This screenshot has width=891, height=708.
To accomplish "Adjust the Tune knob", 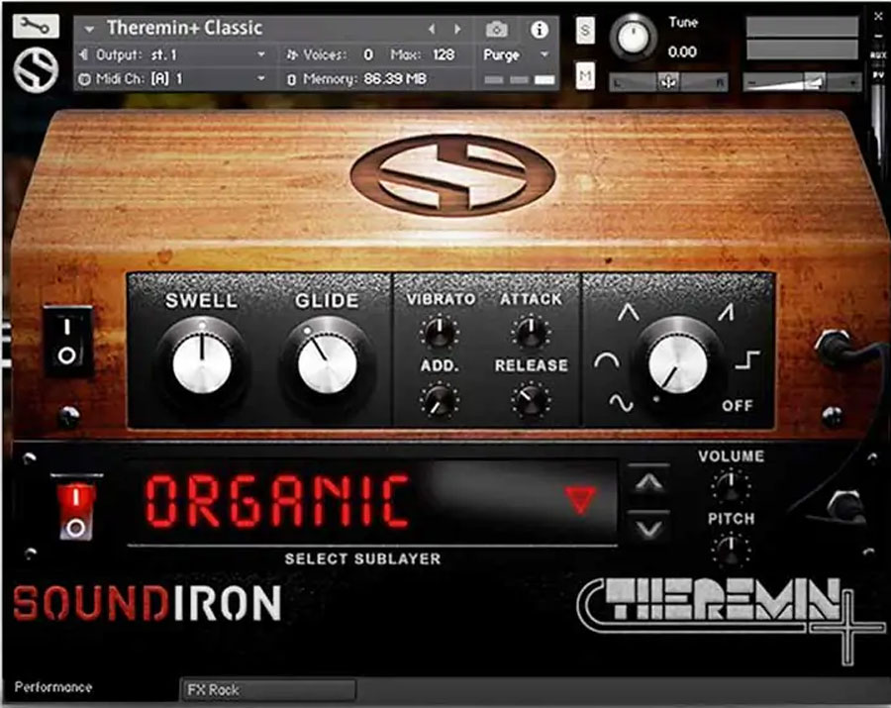I will point(633,37).
